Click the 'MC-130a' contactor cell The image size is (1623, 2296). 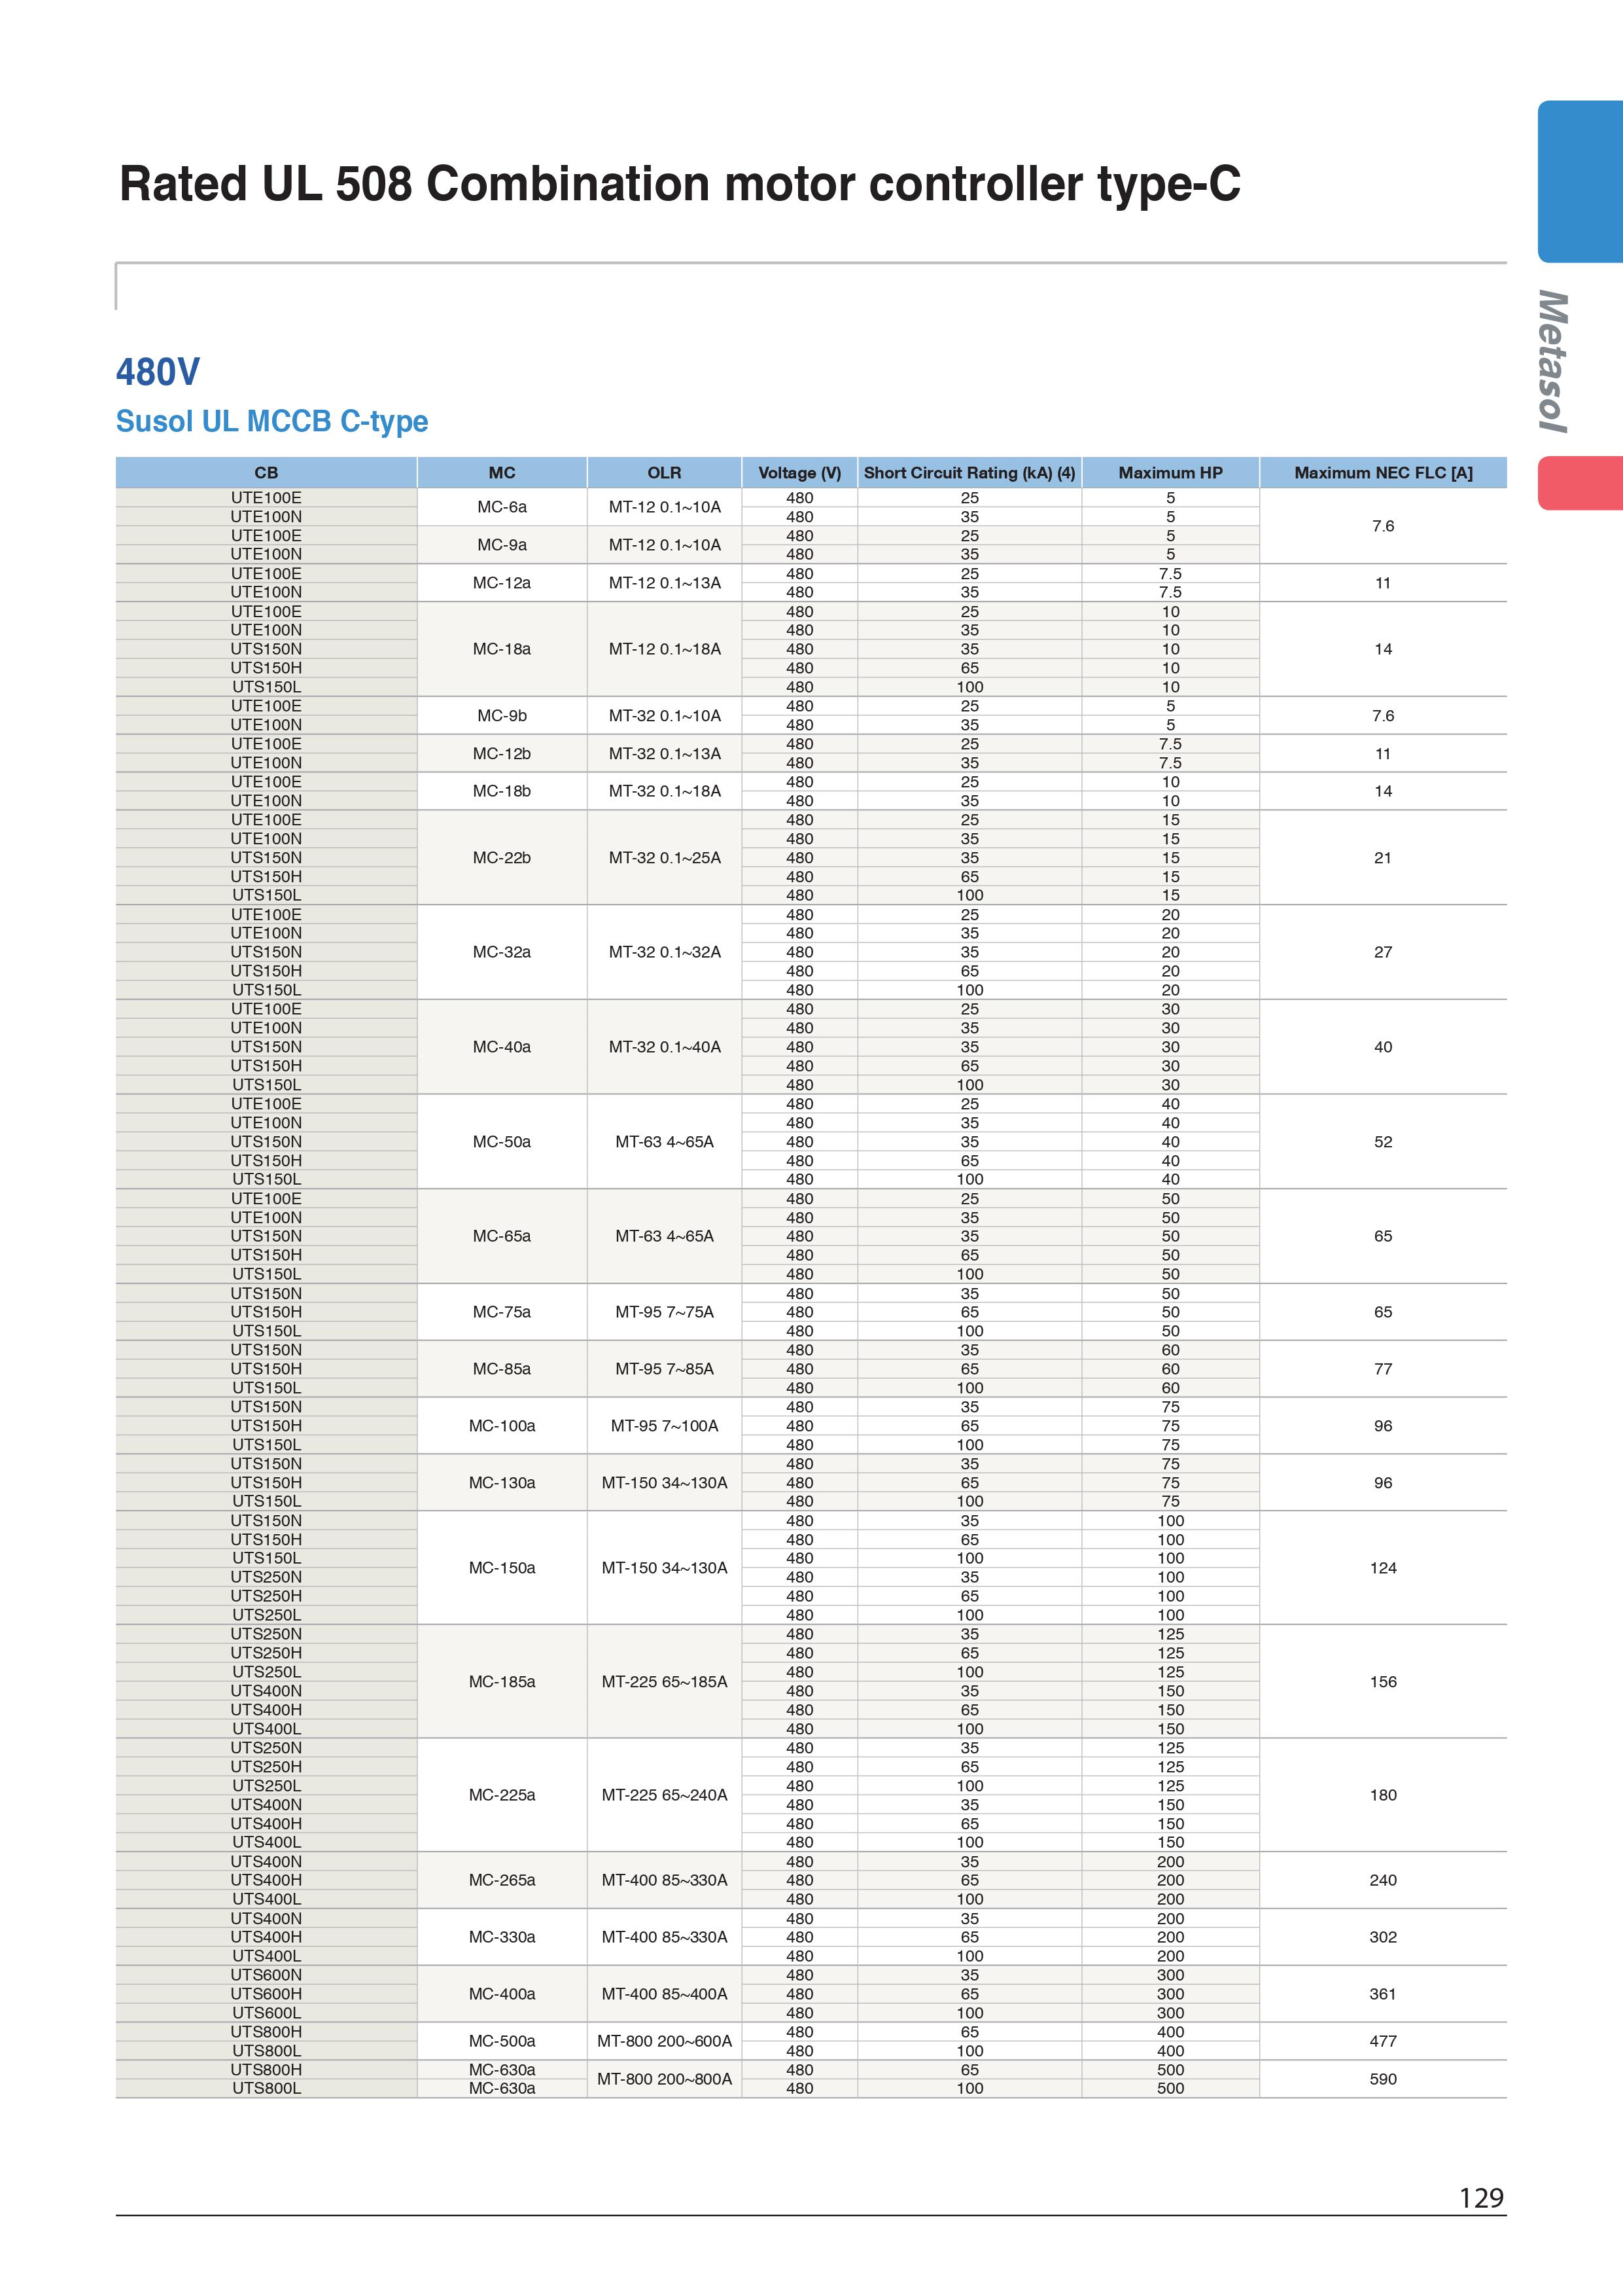coord(502,1483)
